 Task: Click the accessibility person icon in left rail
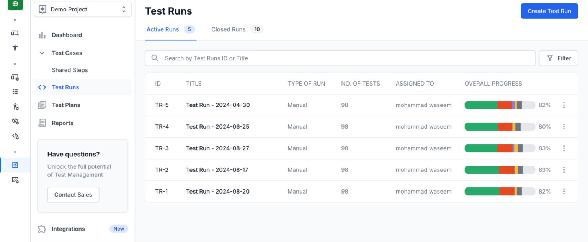tap(15, 47)
